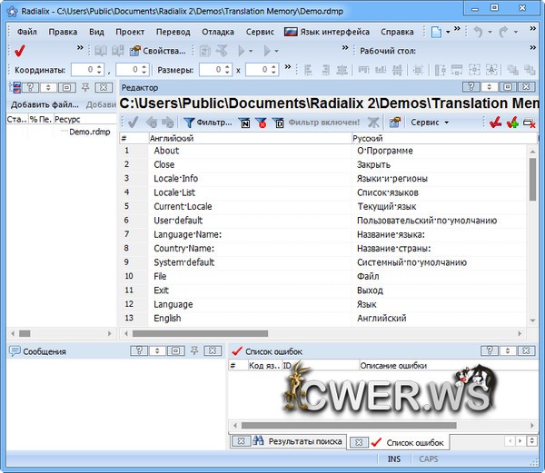This screenshot has width=545, height=473.
Task: Expand the Сервис dropdown in the editor toolbar
Action: point(431,123)
